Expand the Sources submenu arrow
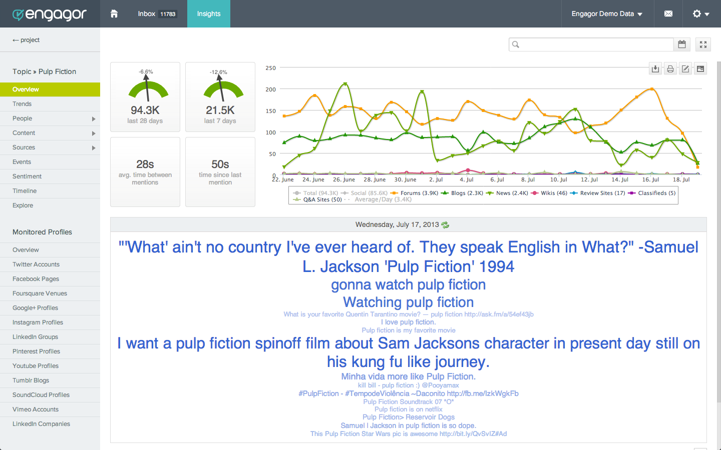The image size is (721, 450). 94,147
